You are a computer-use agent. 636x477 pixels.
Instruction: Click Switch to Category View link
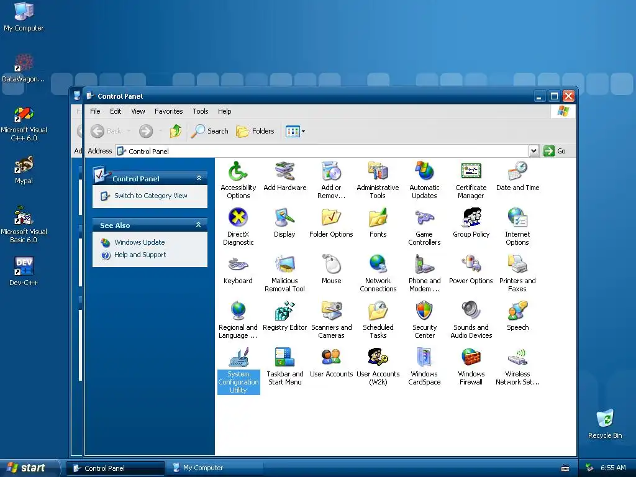151,196
